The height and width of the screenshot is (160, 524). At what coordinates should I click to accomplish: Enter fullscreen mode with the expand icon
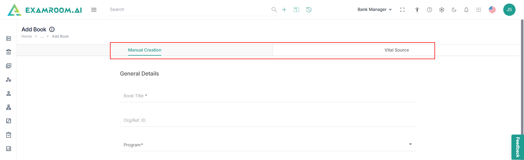pyautogui.click(x=402, y=10)
